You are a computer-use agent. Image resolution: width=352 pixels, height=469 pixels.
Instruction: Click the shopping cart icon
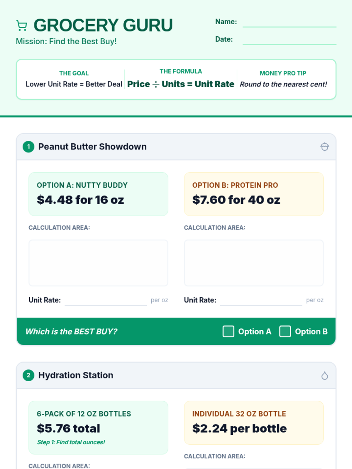click(22, 26)
